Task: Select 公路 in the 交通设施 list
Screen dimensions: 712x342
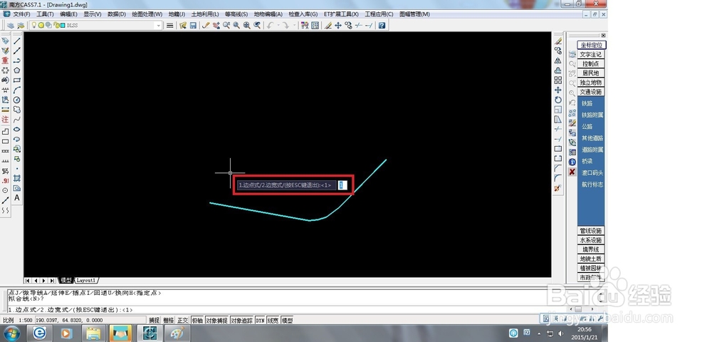Action: tap(587, 127)
